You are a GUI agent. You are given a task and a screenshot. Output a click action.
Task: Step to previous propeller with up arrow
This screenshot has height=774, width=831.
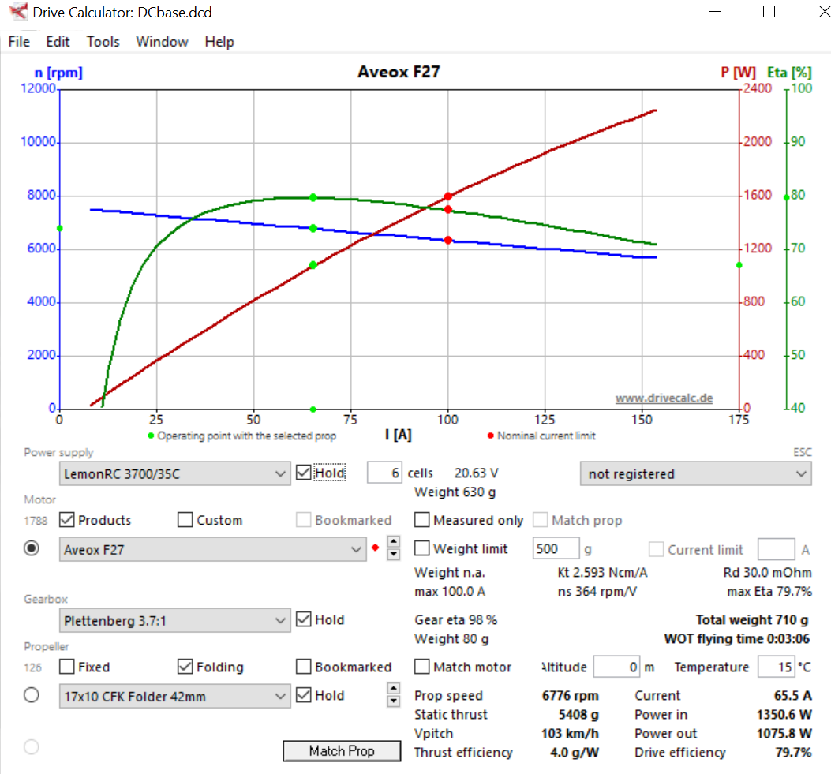pyautogui.click(x=393, y=689)
